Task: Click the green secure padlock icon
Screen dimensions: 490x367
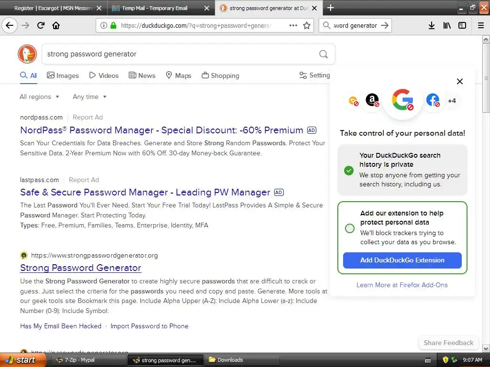Action: click(x=113, y=25)
